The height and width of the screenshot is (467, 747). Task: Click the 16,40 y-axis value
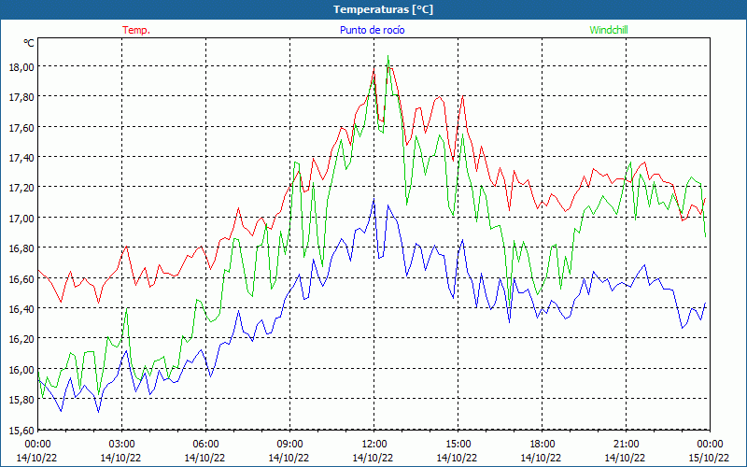21,309
